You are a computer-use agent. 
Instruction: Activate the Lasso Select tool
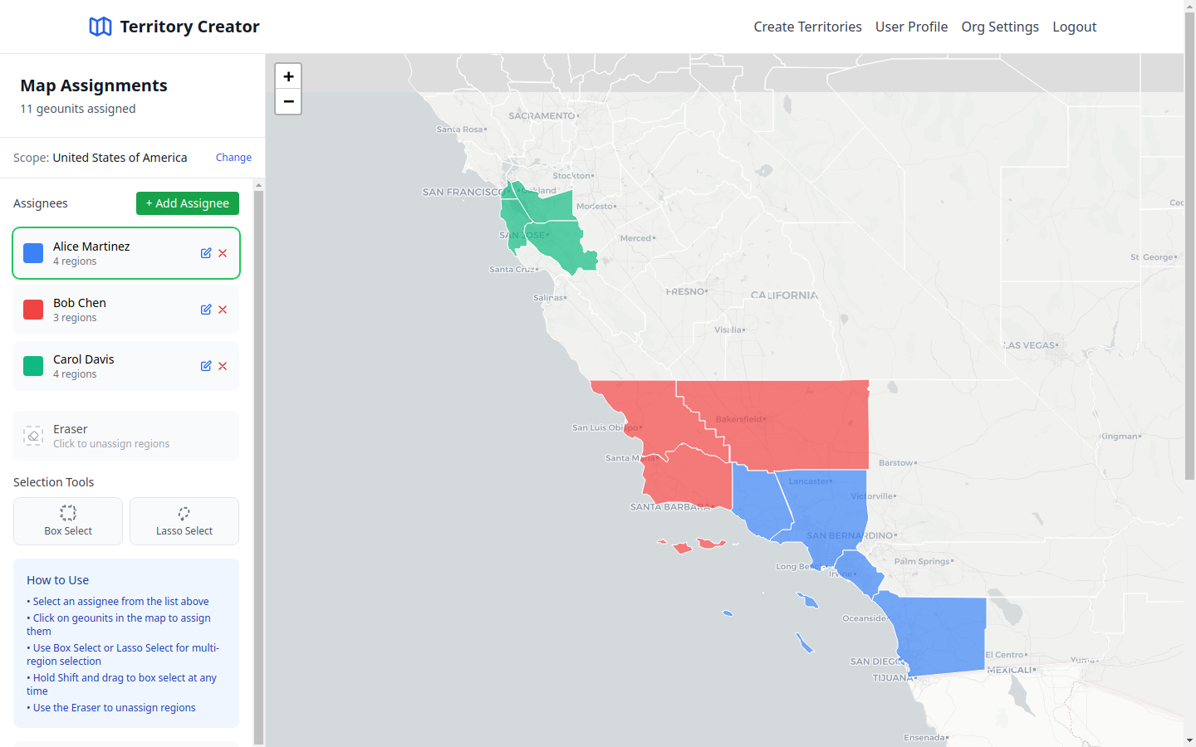click(184, 521)
